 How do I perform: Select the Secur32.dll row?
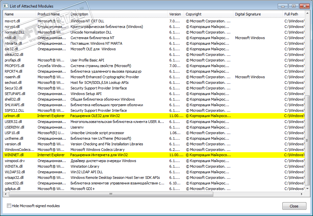(x=154, y=88)
